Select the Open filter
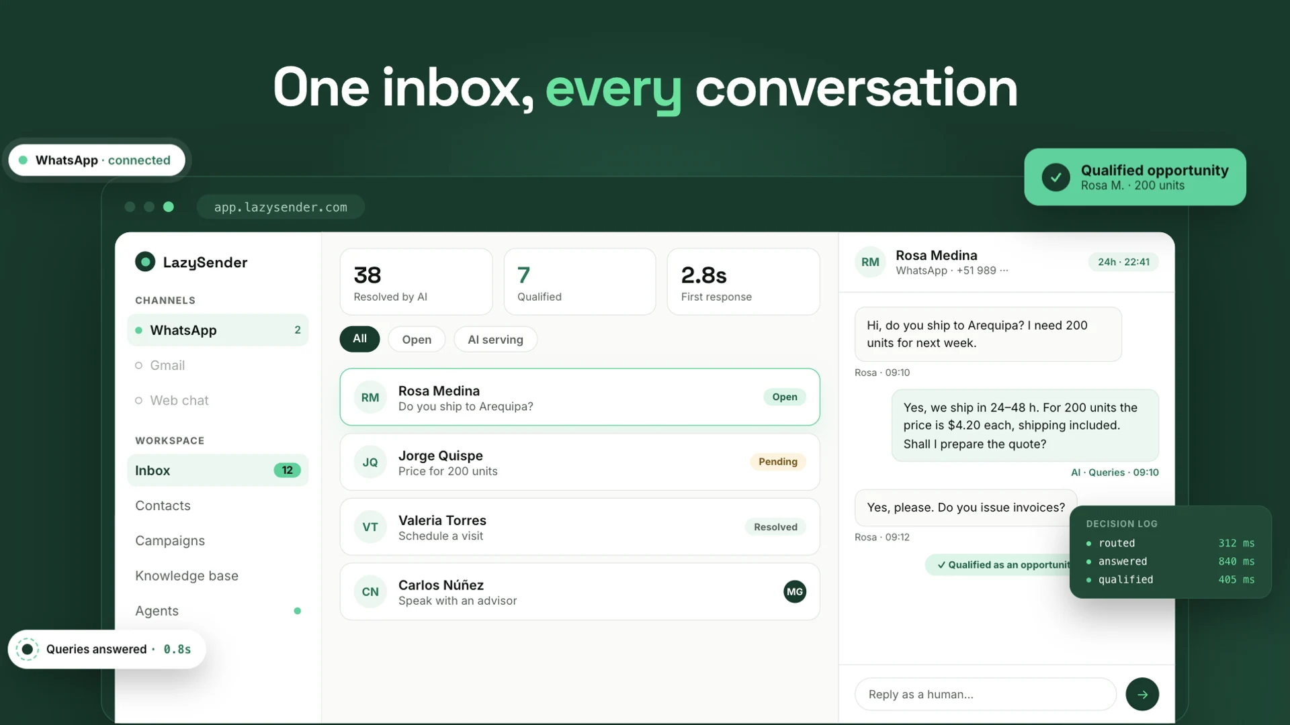 coord(417,340)
